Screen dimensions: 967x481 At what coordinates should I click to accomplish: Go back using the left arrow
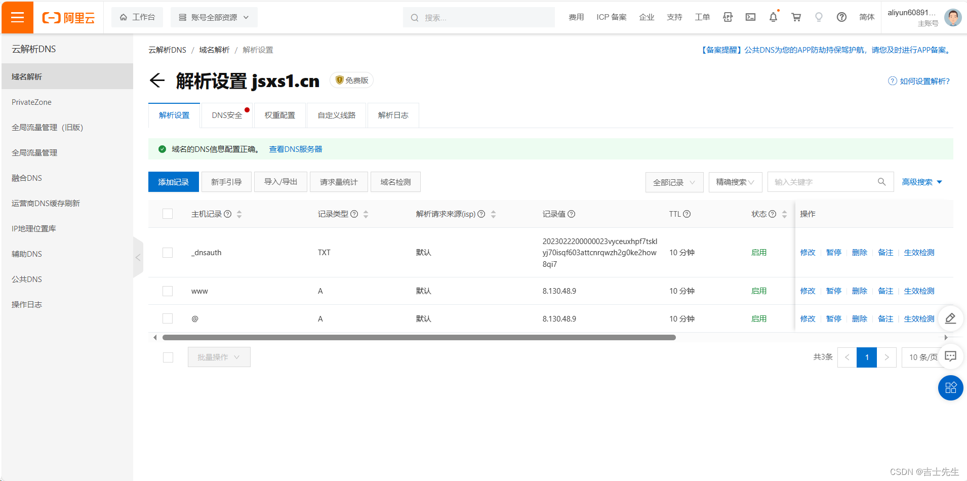click(x=157, y=81)
